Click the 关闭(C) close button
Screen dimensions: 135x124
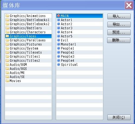pos(119,117)
